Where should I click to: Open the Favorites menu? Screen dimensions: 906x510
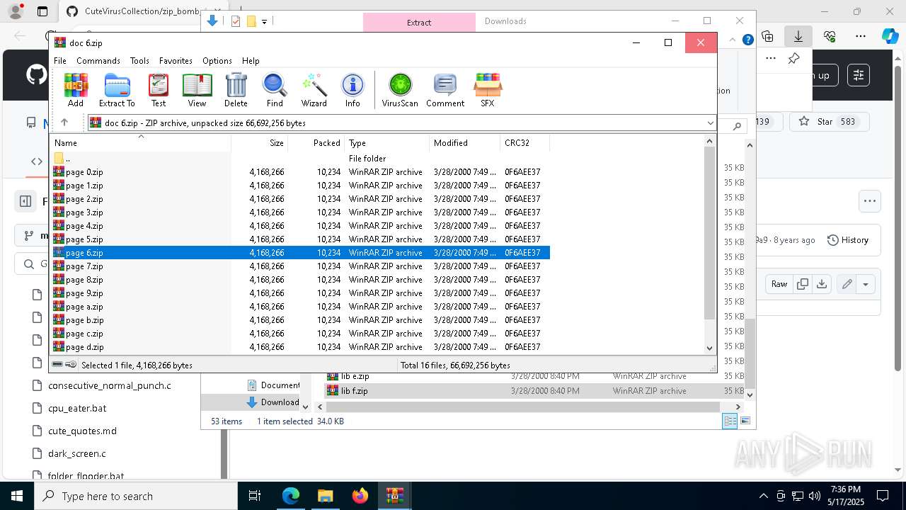click(x=176, y=61)
